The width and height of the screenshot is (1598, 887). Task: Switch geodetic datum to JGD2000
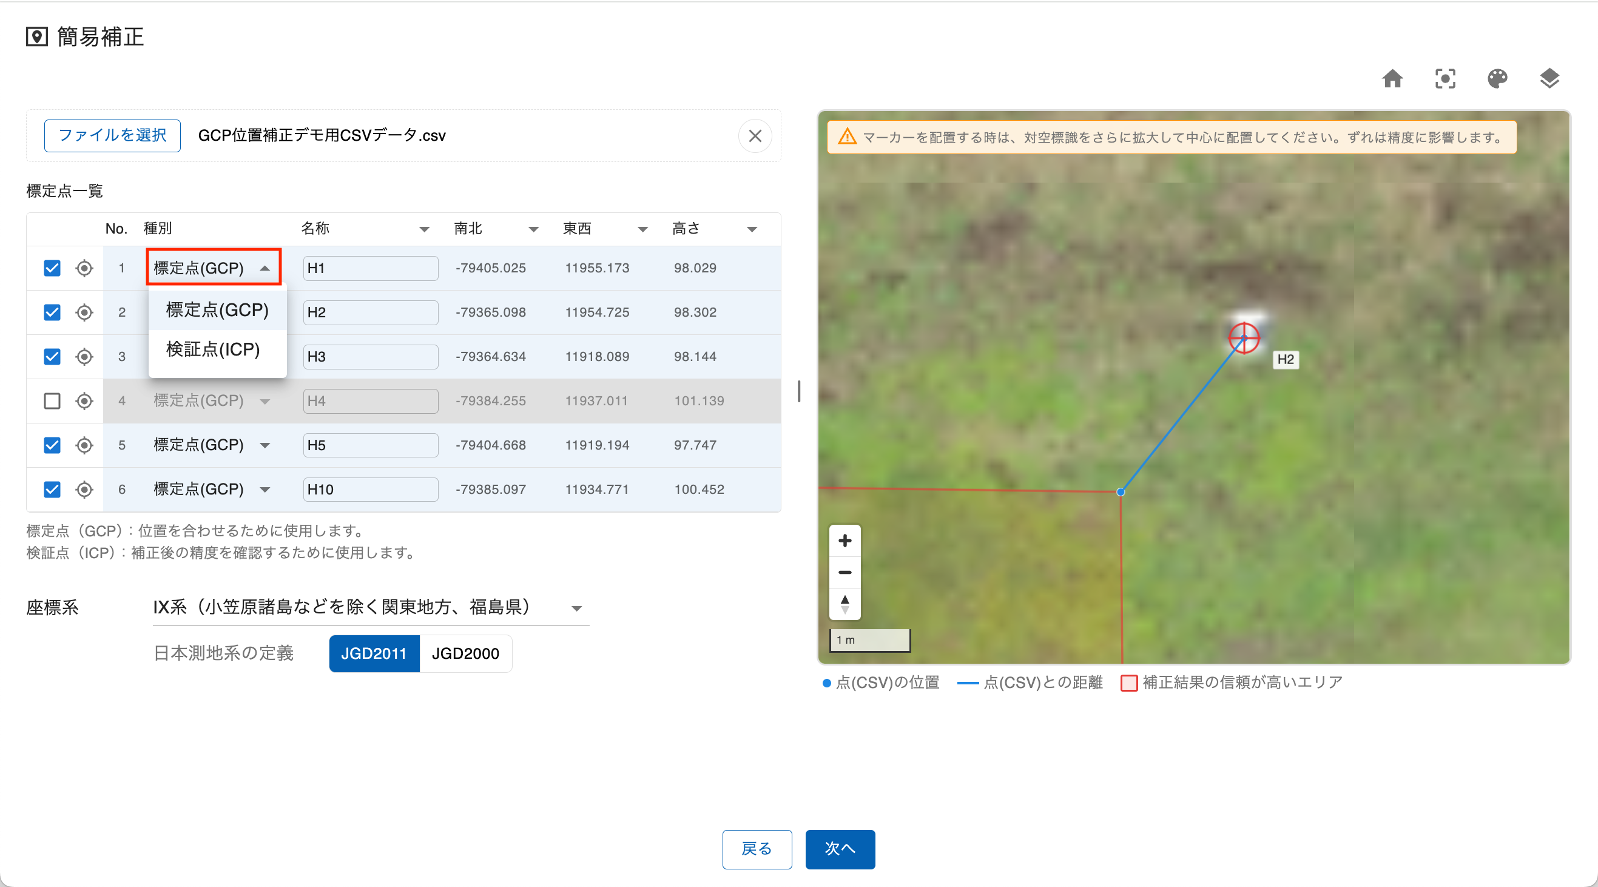tap(465, 653)
